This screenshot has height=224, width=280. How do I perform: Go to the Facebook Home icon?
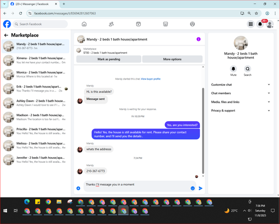(84, 24)
